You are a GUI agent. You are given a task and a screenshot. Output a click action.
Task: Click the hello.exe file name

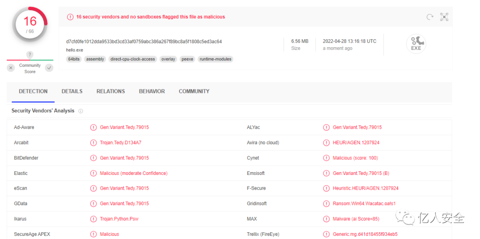point(74,50)
